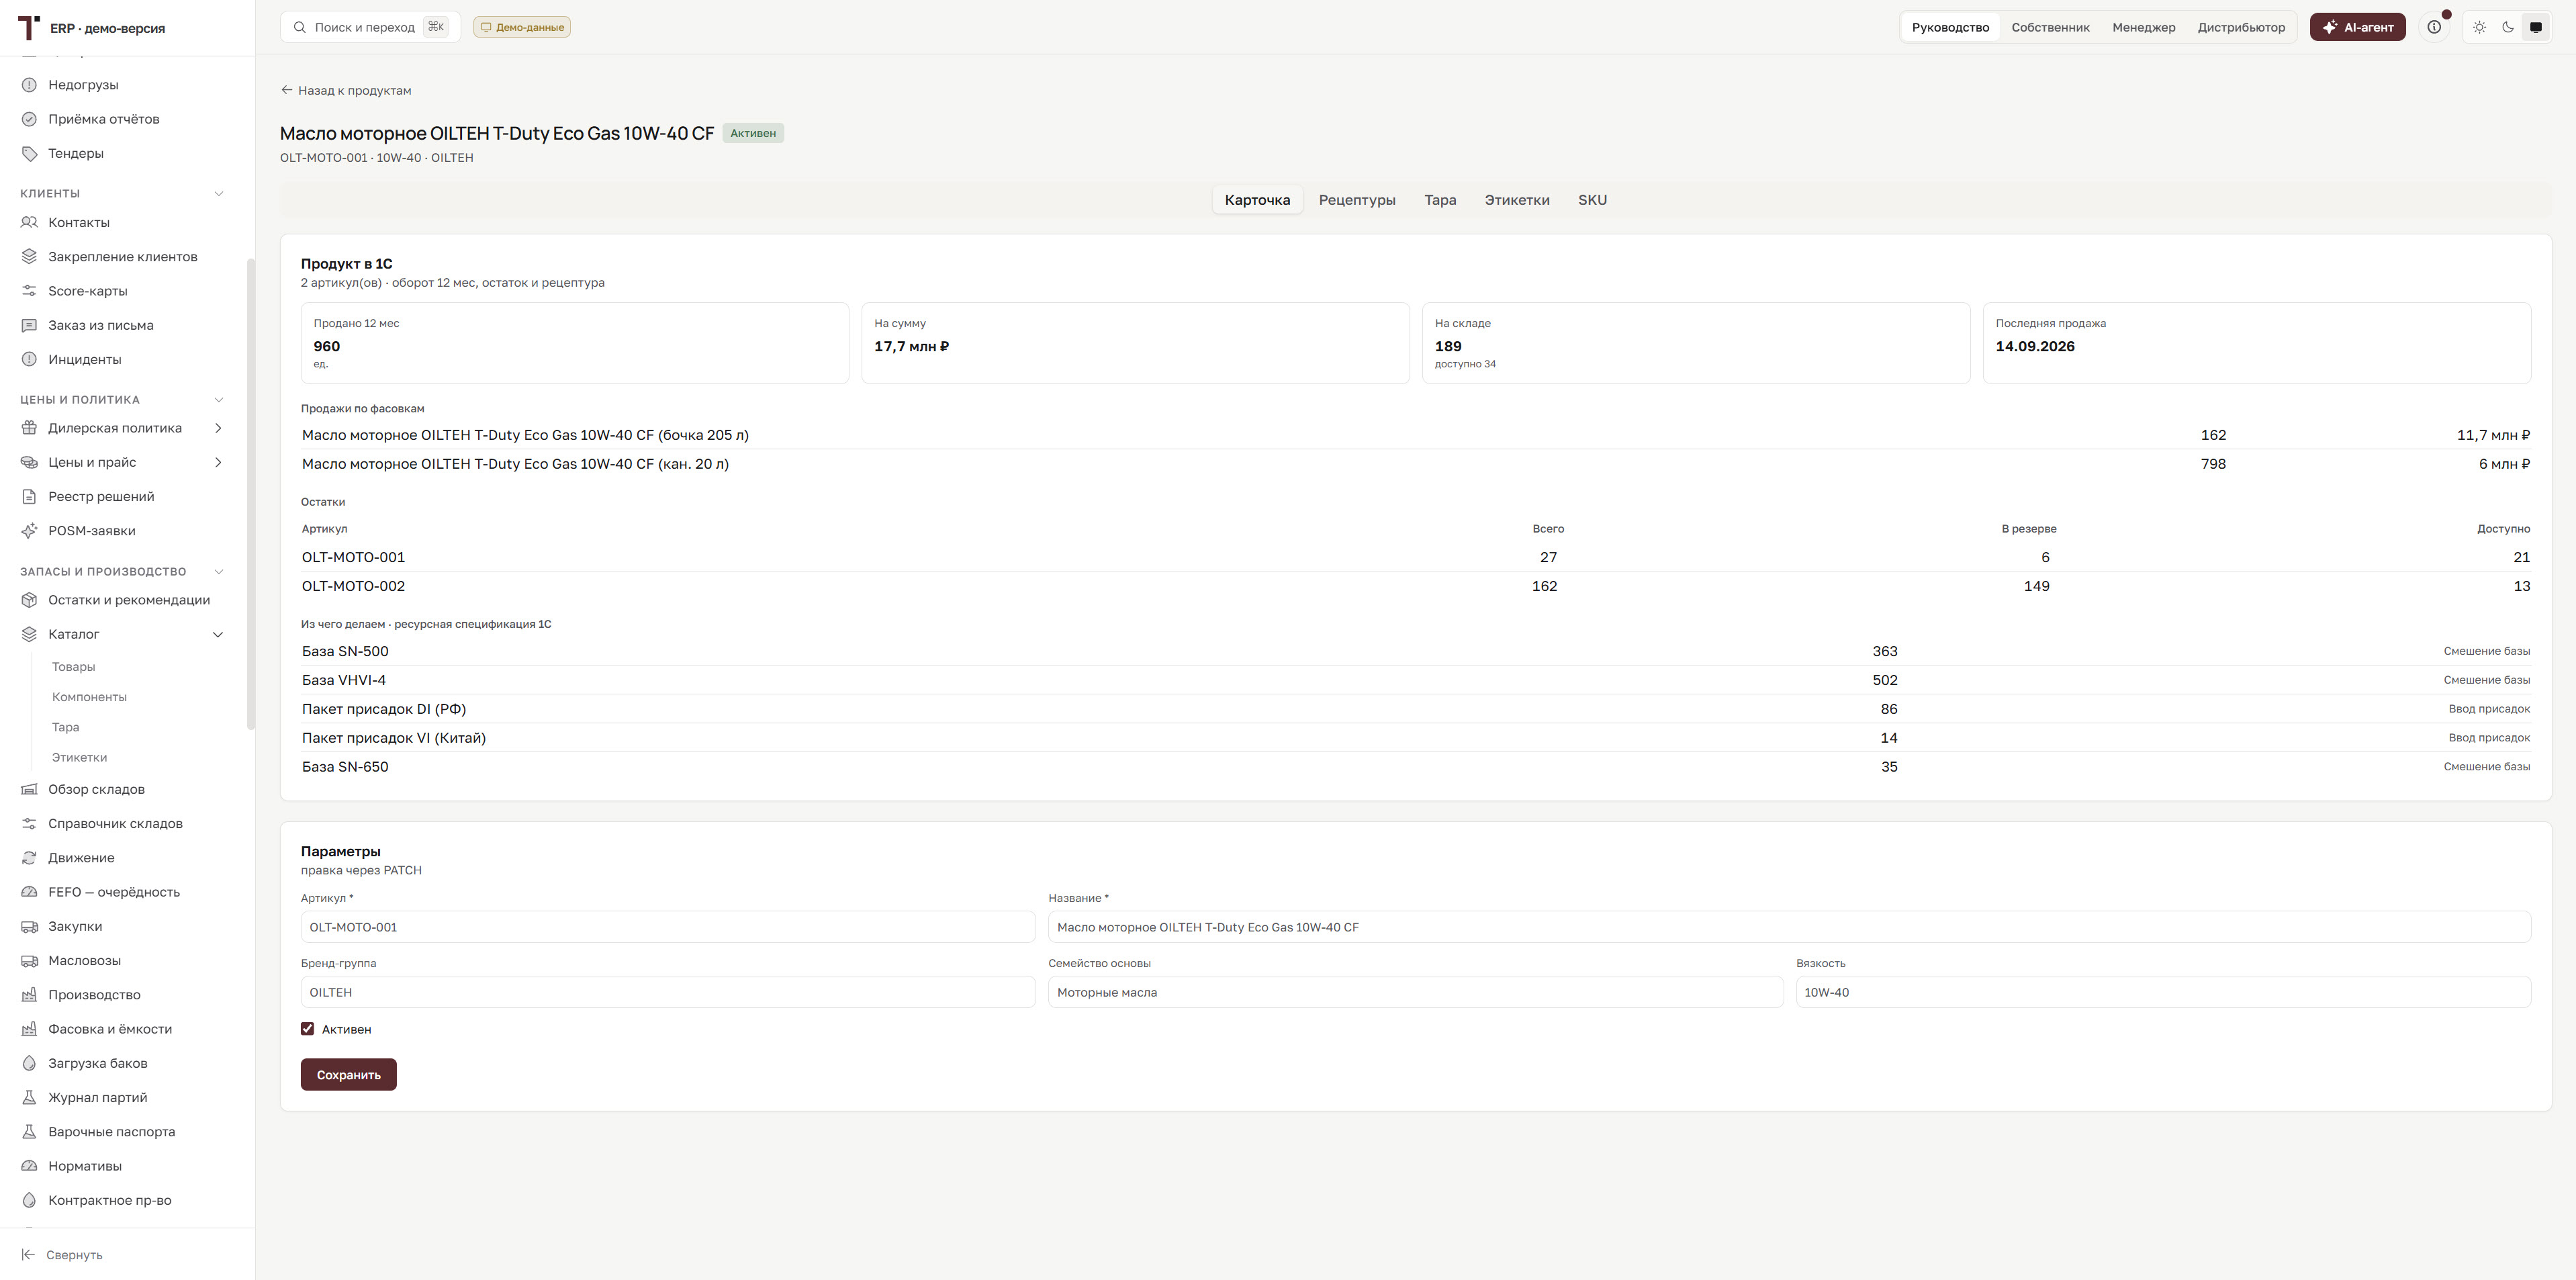Viewport: 2576px width, 1280px height.
Task: Click the info icon in top bar
Action: coord(2434,27)
